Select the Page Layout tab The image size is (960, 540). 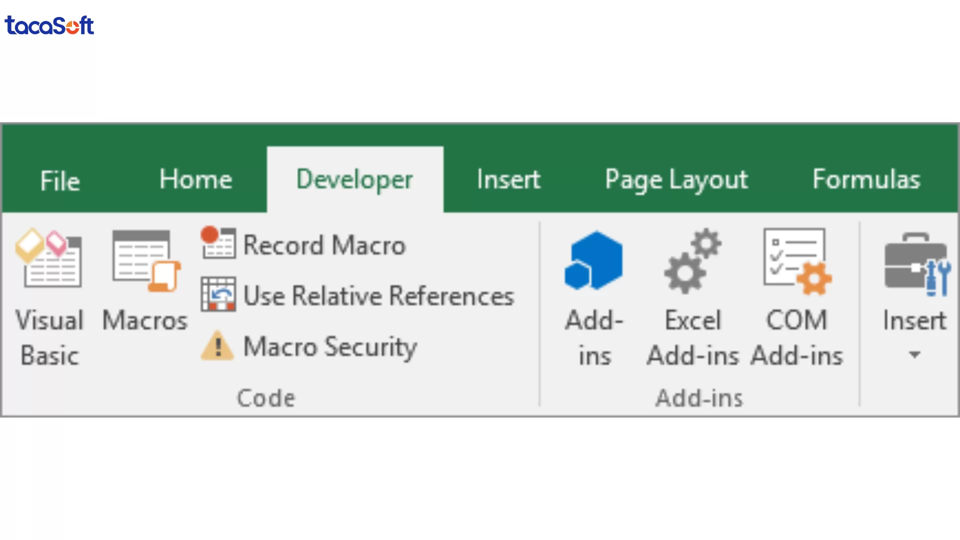pos(676,180)
